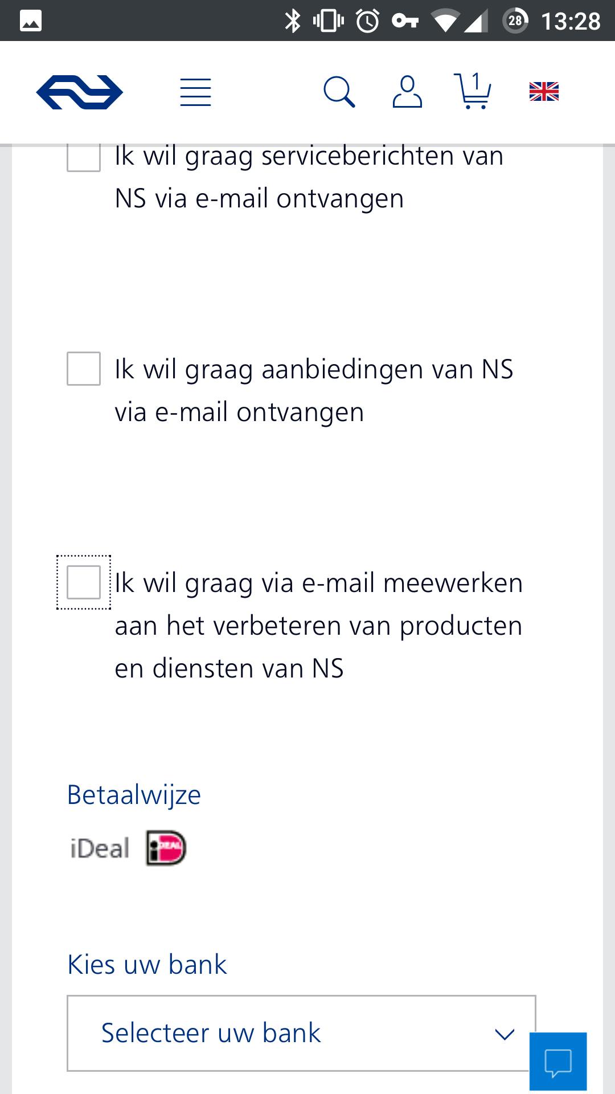The image size is (615, 1094).
Task: Open the blue chat widget
Action: click(558, 1061)
